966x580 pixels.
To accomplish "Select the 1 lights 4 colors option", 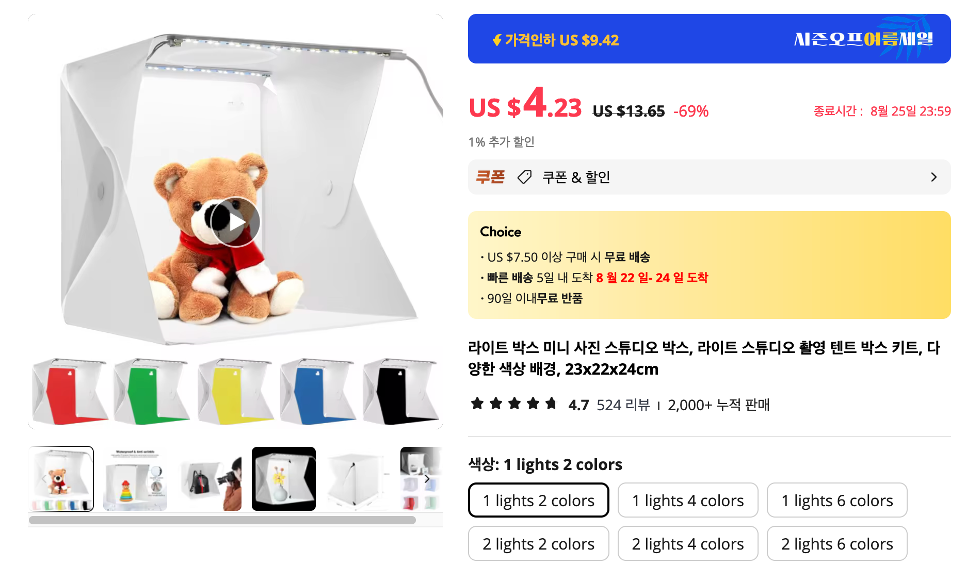I will [x=688, y=500].
